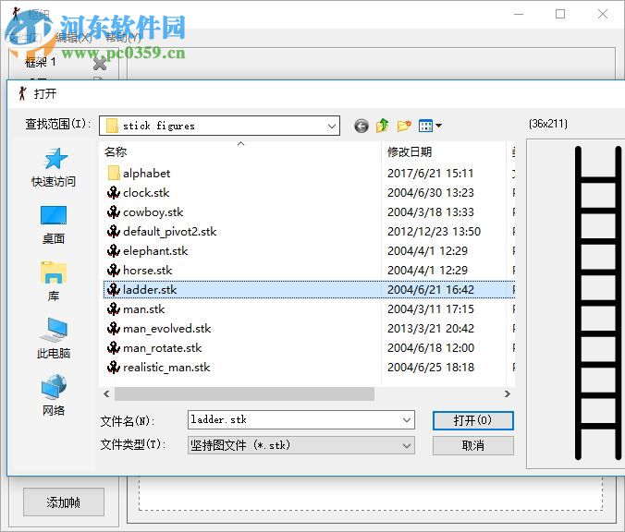This screenshot has height=532, width=625.
Task: Click the cowboy.stk file icon
Action: pos(114,212)
